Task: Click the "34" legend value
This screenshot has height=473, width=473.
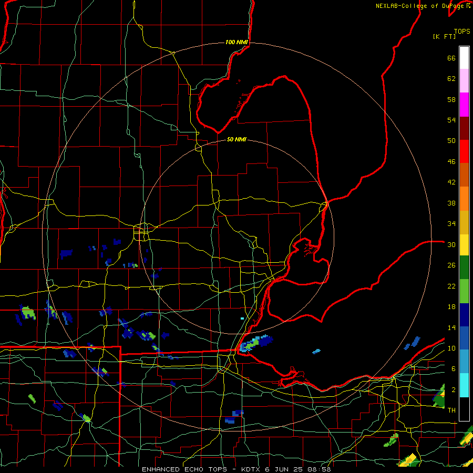Action: (451, 224)
